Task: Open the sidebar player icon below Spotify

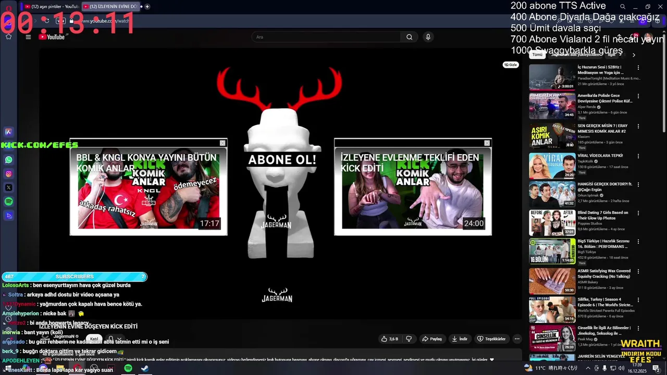Action: [8, 215]
